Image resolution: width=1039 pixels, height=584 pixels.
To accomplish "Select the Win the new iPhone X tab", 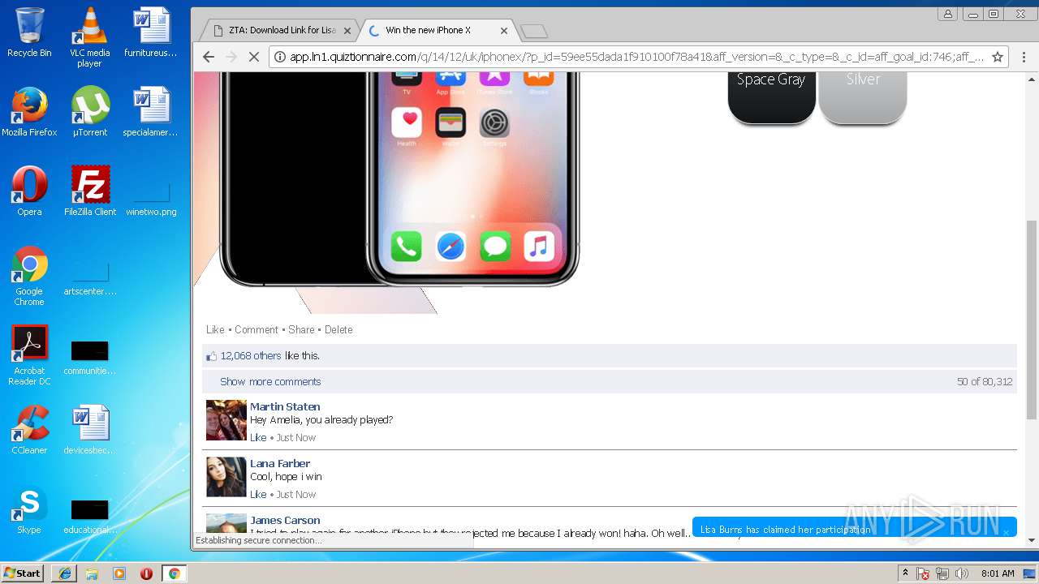I will tap(439, 30).
